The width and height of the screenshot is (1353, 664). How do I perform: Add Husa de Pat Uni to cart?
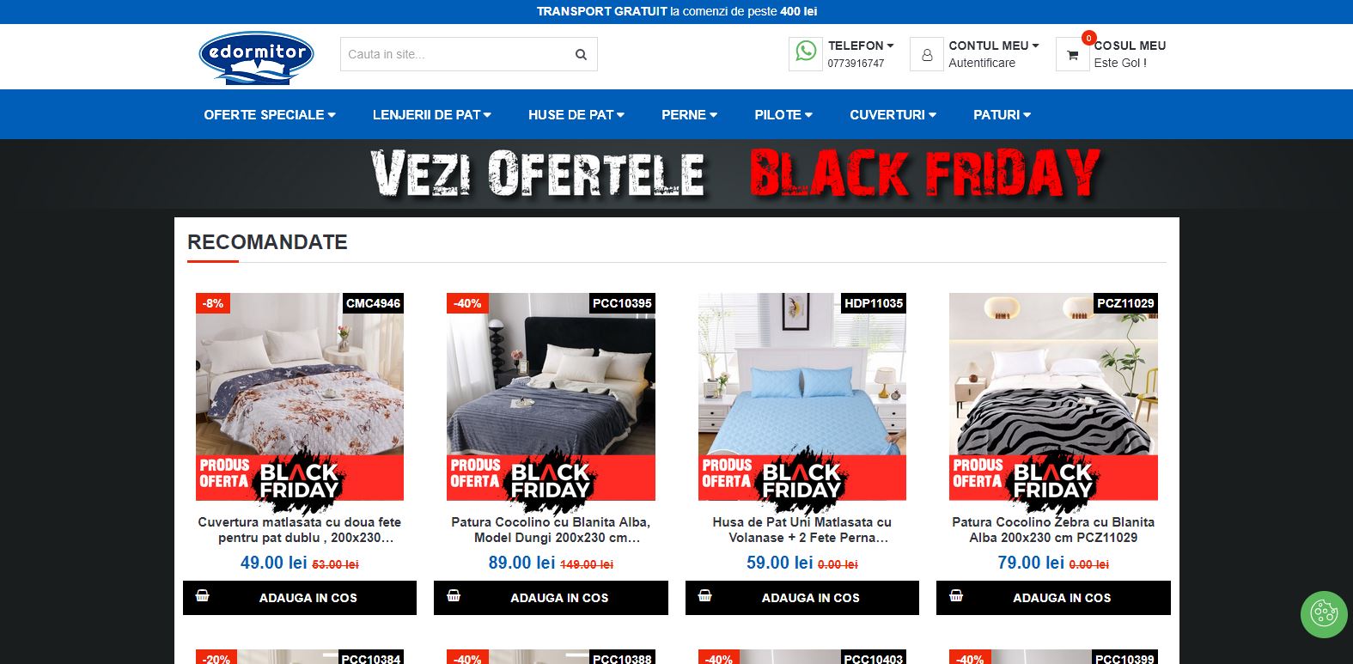click(802, 598)
